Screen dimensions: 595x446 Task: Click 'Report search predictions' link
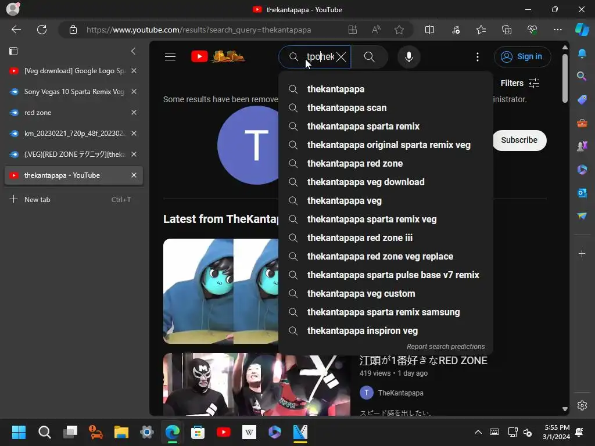(x=446, y=347)
